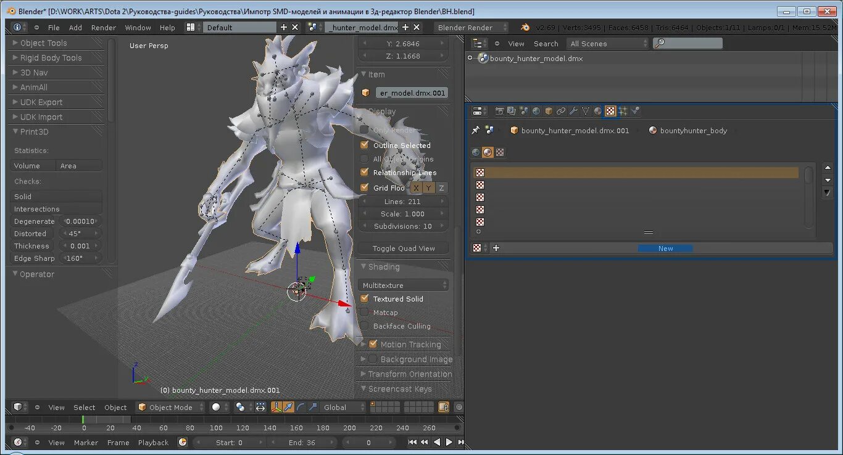The height and width of the screenshot is (455, 843).
Task: Open the Blender Render engine dropdown
Action: point(471,27)
